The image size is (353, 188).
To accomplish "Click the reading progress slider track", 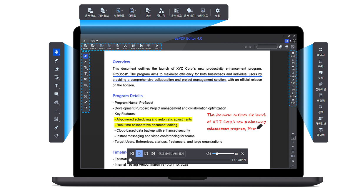I will (179, 160).
